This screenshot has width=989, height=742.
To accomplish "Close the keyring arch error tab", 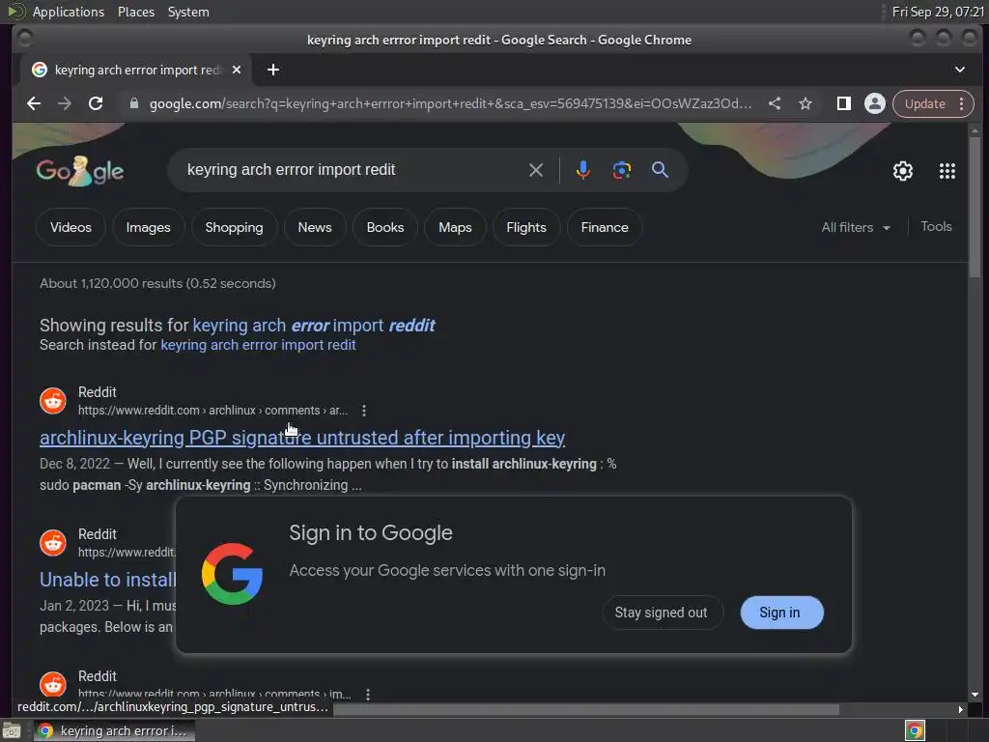I will tap(237, 70).
